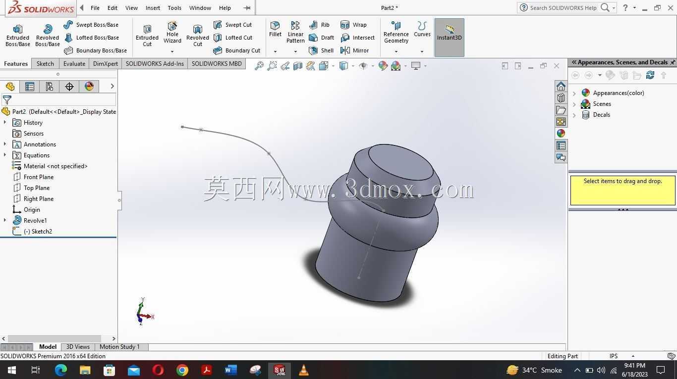Select Linear Pattern tool
The image size is (677, 379).
pos(295,33)
